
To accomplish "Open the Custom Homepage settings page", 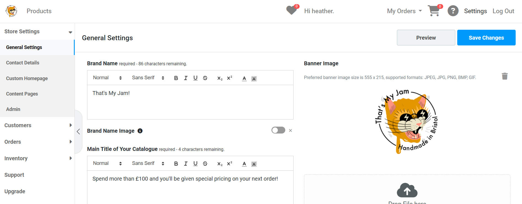I will tap(27, 78).
